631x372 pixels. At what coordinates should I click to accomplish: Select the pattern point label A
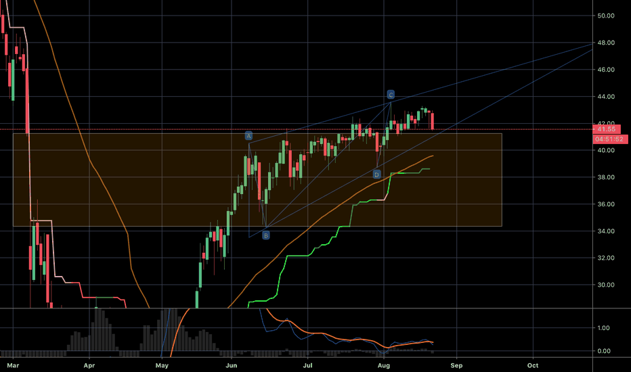pyautogui.click(x=248, y=136)
